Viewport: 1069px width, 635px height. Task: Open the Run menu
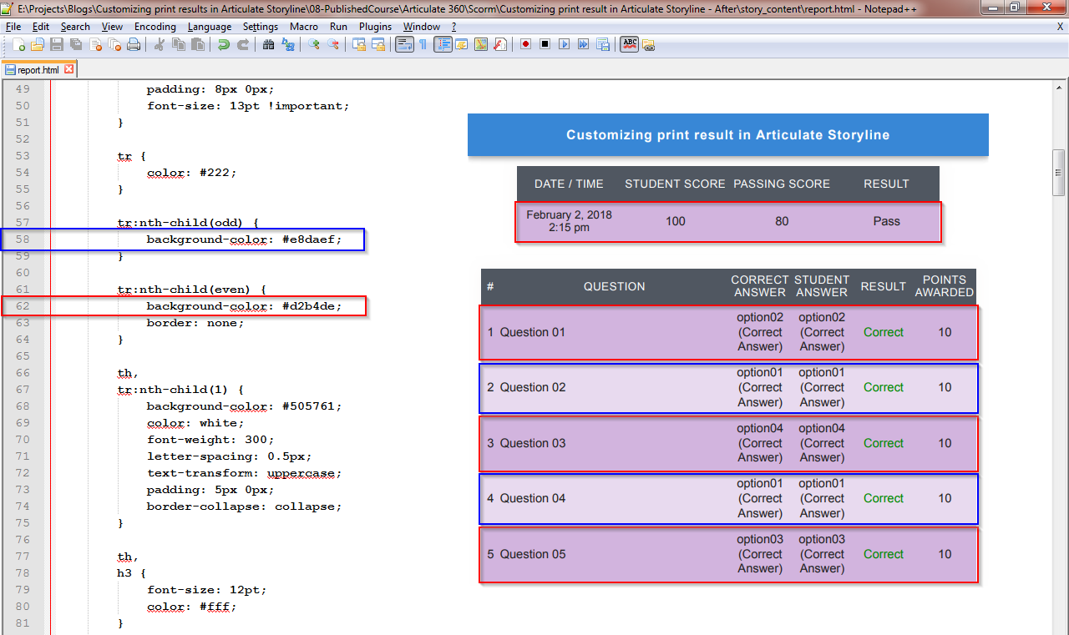pos(338,27)
